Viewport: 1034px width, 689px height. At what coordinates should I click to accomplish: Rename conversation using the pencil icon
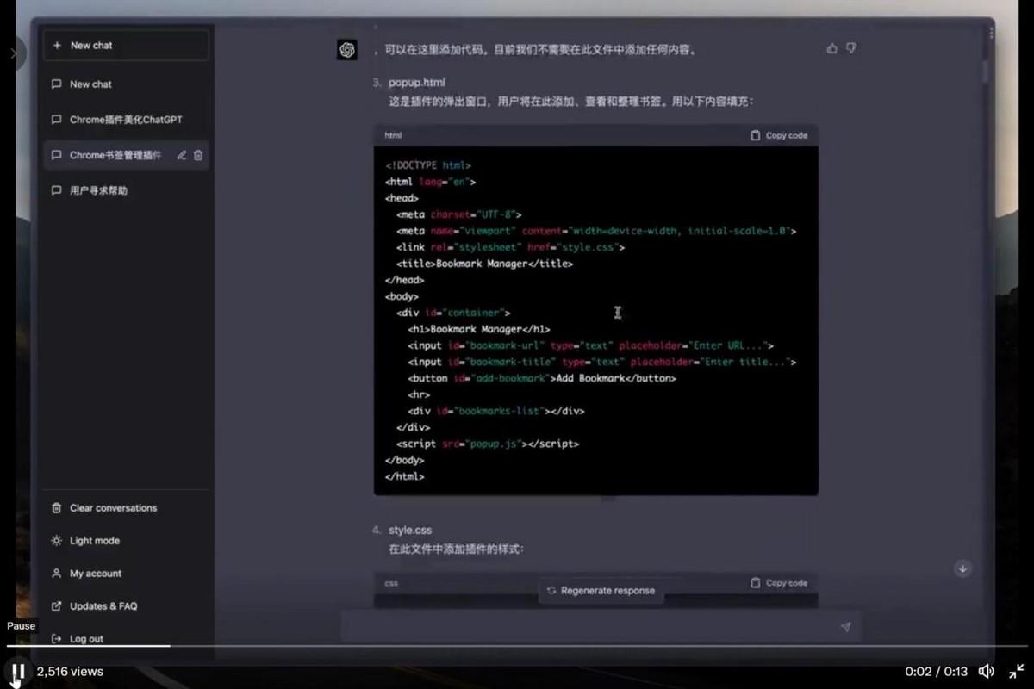[x=181, y=155]
